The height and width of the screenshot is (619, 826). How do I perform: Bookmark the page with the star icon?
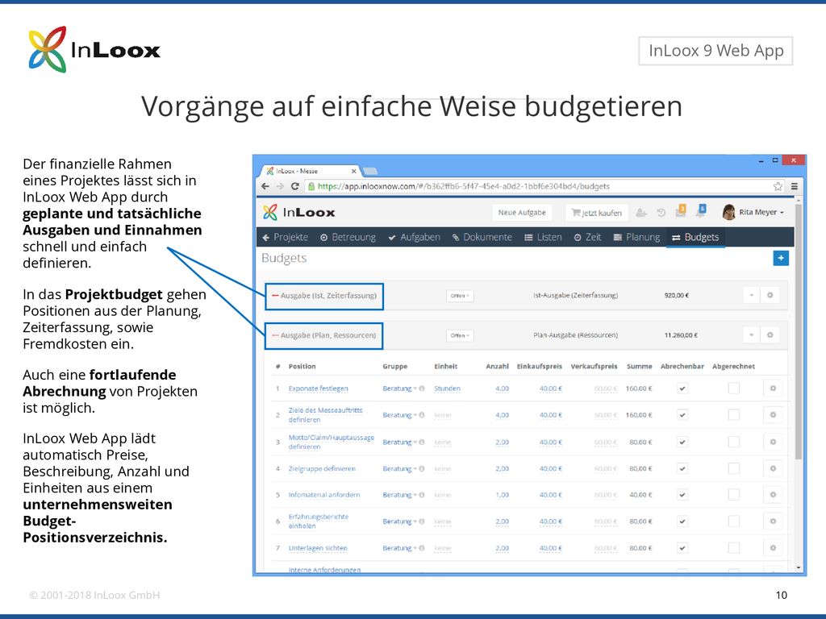click(778, 186)
